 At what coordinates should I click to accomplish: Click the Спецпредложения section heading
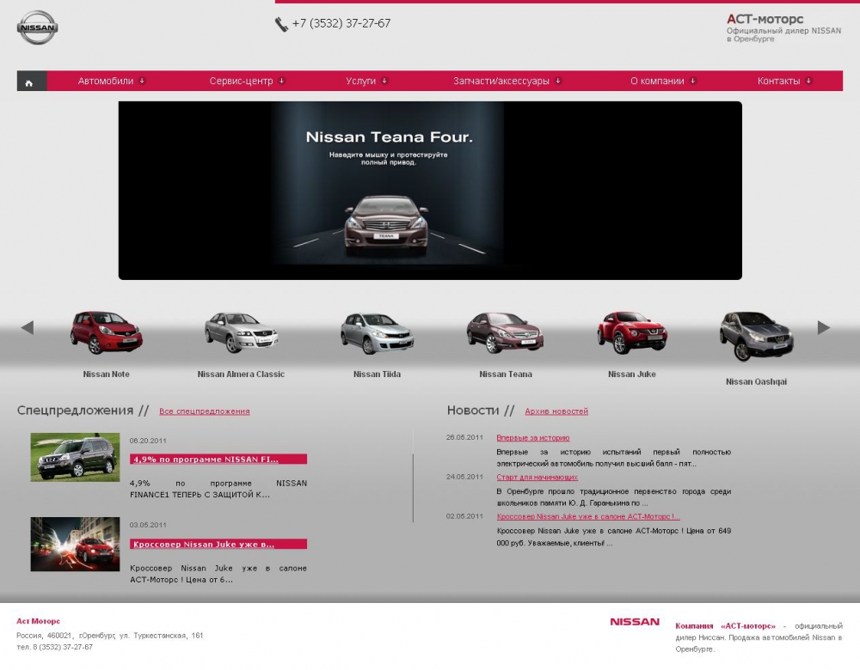[x=75, y=411]
